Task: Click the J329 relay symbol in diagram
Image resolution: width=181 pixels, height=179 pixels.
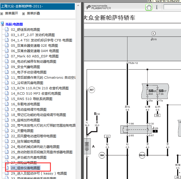Action: 136,130
